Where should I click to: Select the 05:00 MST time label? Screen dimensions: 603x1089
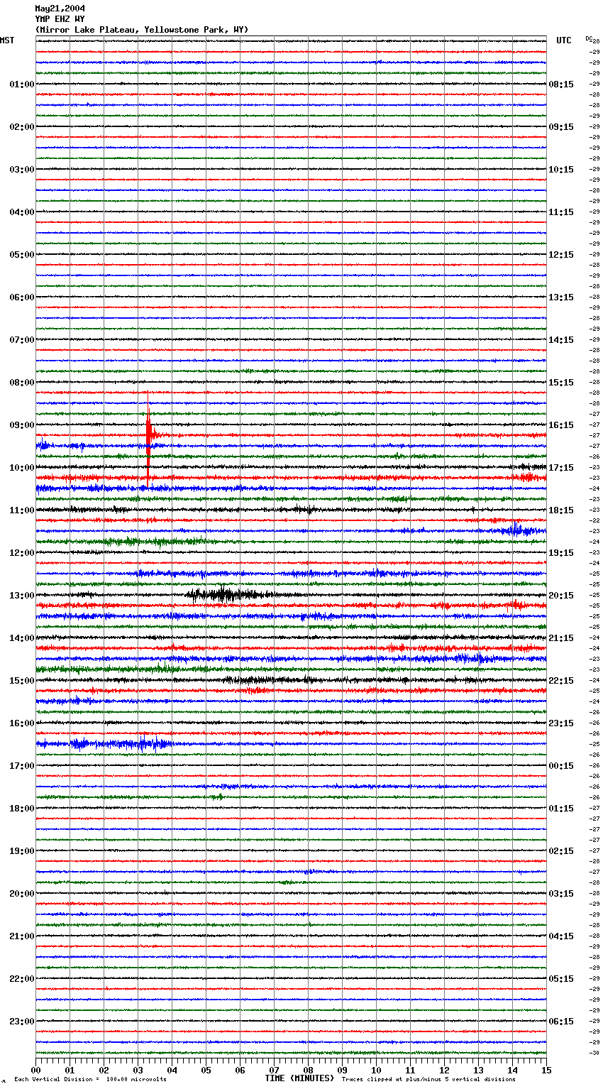[x=22, y=255]
